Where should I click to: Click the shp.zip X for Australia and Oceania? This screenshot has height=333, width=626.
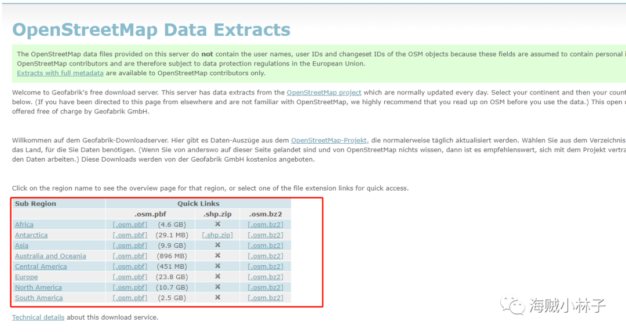[217, 255]
